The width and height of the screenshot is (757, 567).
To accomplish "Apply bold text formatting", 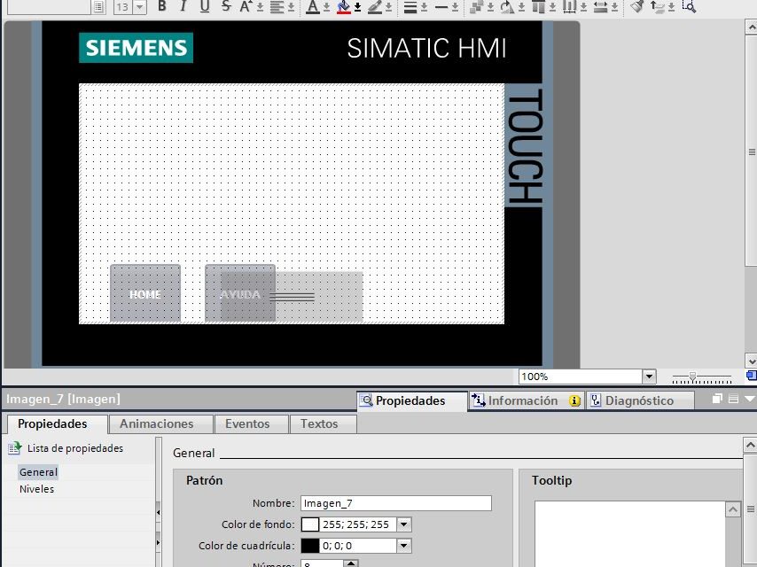I will click(x=162, y=6).
